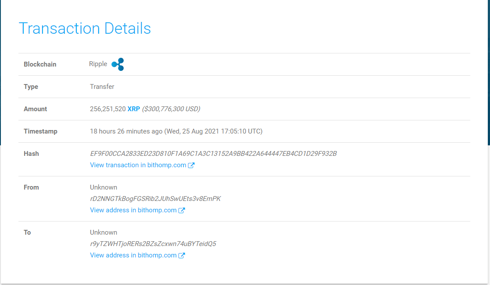The height and width of the screenshot is (285, 490).
Task: Click the Timestamp row label
Action: click(41, 131)
